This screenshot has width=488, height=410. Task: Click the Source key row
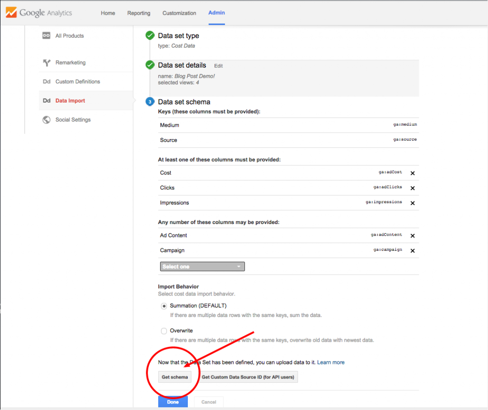[288, 140]
